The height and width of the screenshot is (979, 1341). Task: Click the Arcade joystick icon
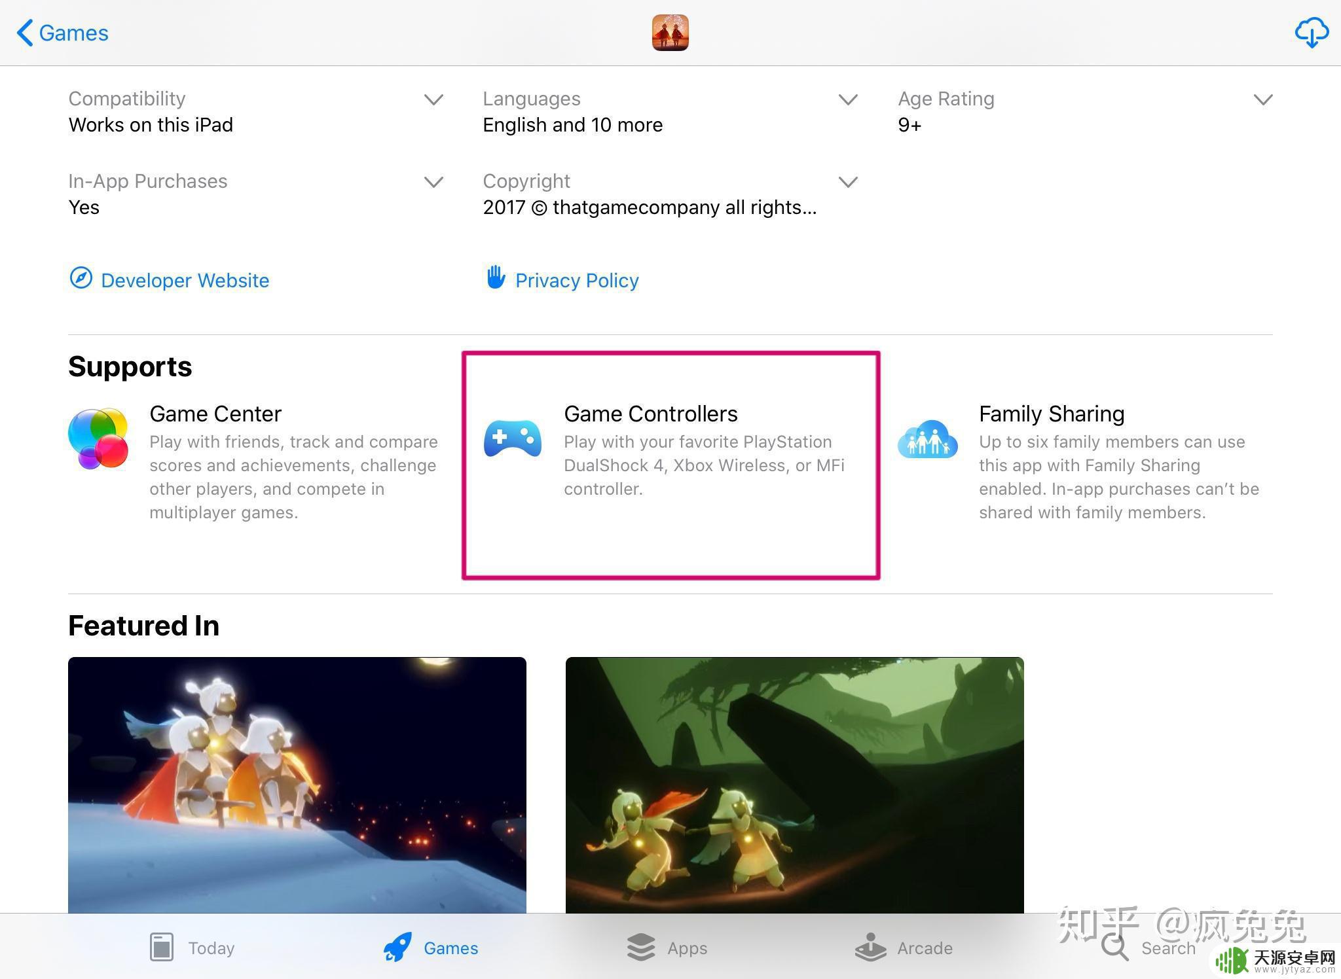point(870,947)
